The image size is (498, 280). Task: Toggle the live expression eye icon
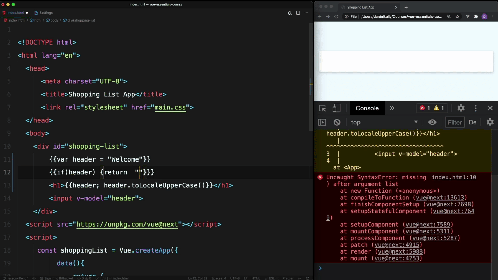432,122
